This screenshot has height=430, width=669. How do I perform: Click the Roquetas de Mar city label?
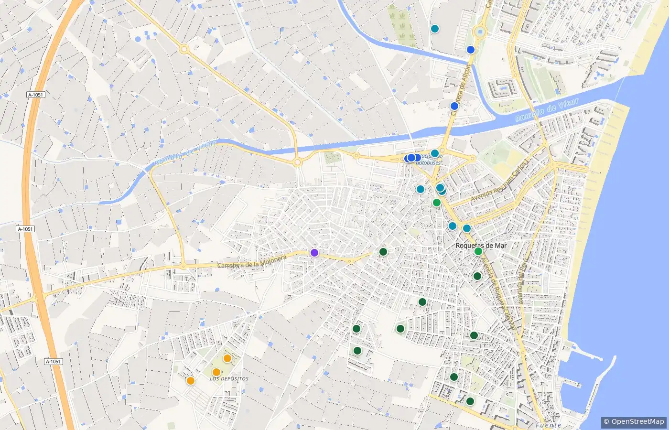[x=481, y=246]
